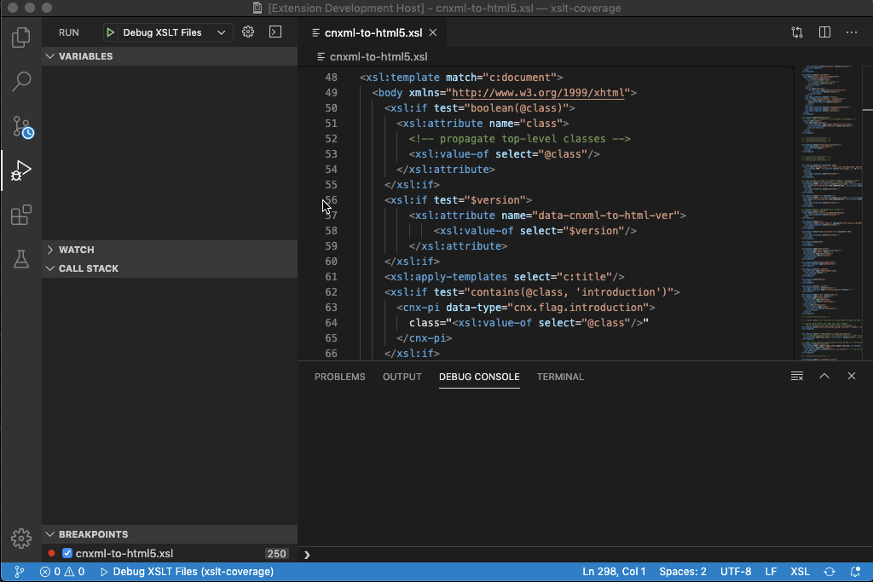
Task: Select the cnxml-to-html5.xsl editor tab
Action: pos(373,33)
